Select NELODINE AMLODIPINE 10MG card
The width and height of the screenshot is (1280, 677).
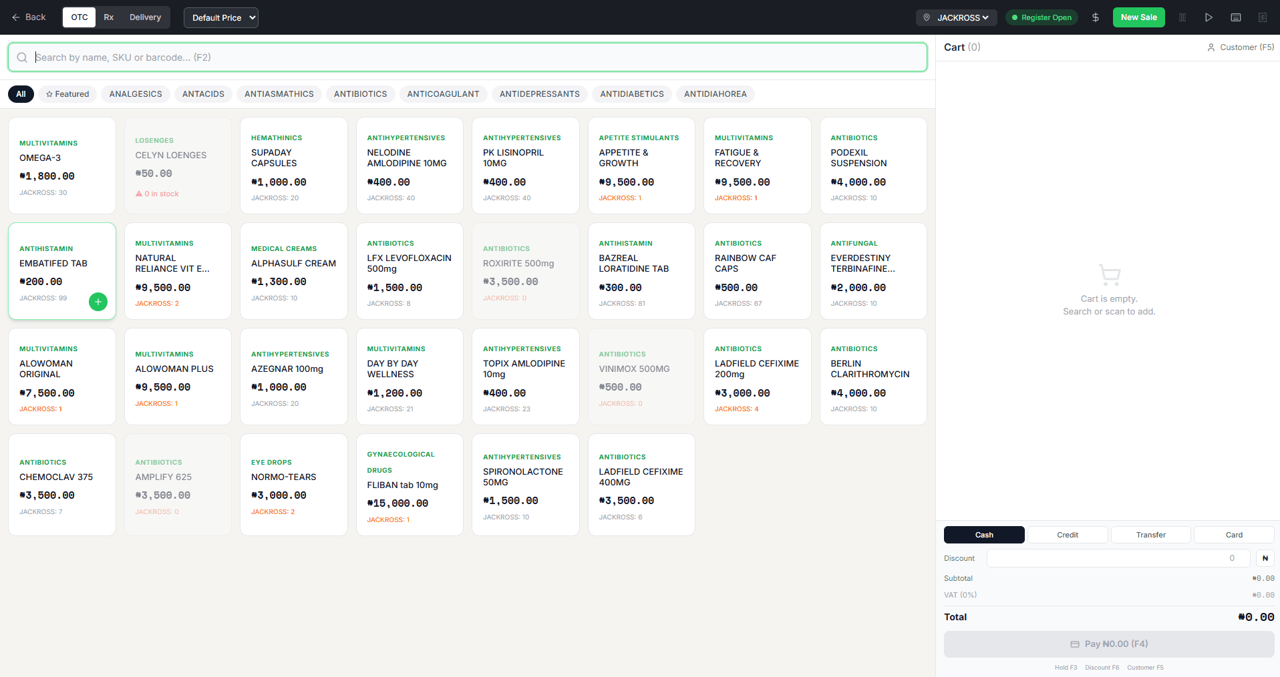pos(410,166)
